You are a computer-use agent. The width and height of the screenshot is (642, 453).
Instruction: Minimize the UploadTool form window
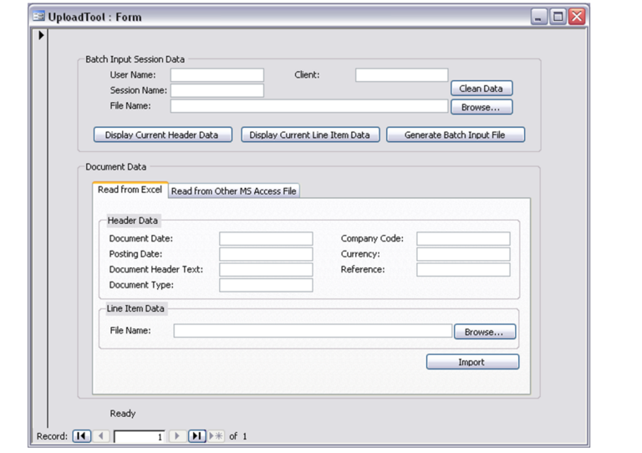click(539, 17)
